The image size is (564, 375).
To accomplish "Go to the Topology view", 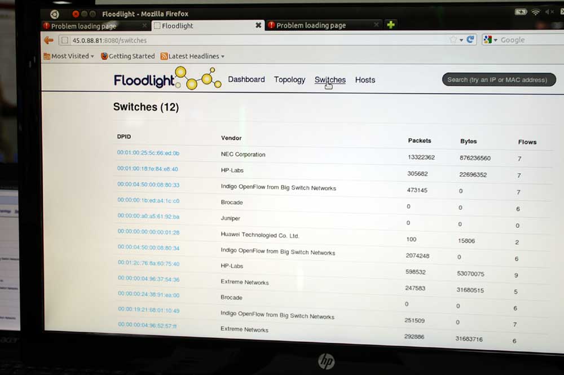I will [x=289, y=80].
